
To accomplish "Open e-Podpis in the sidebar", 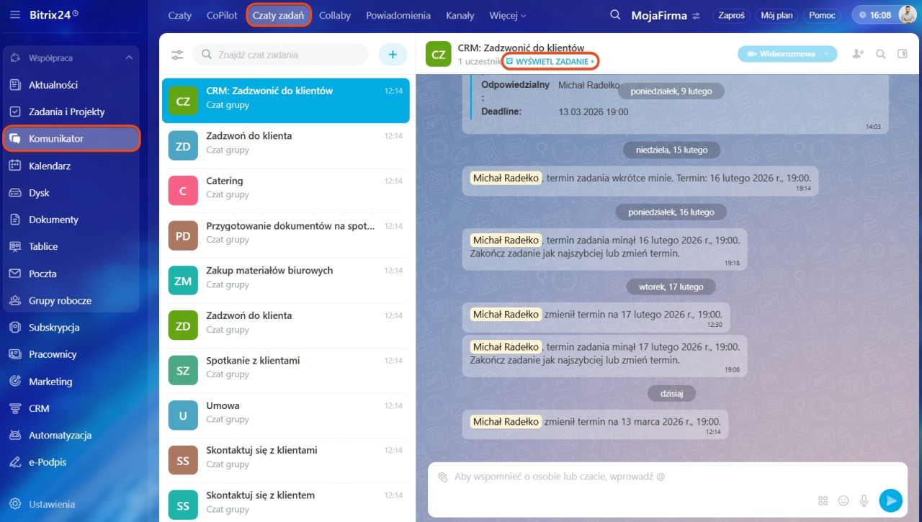I will 71,462.
